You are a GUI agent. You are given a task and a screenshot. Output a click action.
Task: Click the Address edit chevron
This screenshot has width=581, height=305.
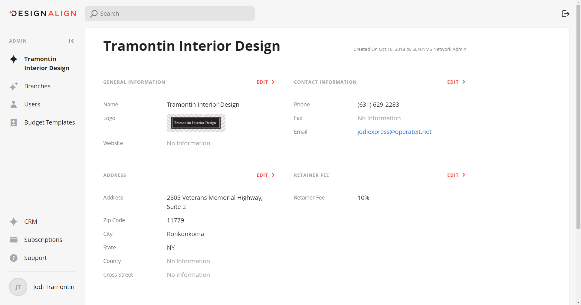click(x=273, y=175)
